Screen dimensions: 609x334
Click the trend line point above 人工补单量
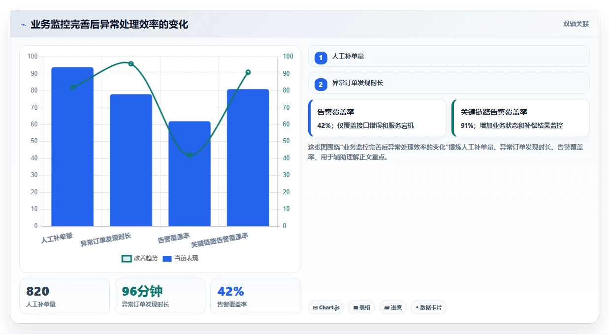pyautogui.click(x=72, y=88)
